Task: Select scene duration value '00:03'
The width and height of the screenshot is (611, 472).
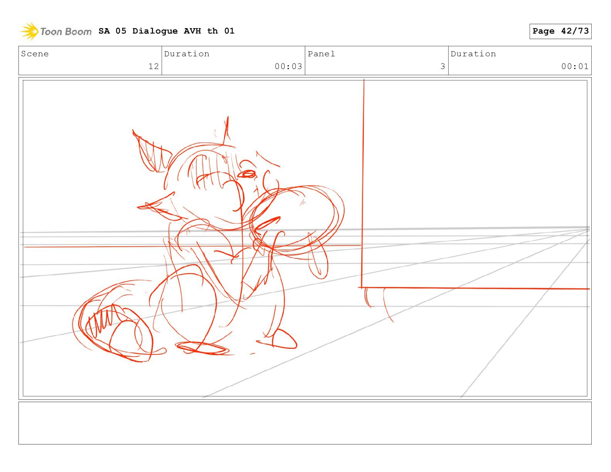Action: click(288, 66)
